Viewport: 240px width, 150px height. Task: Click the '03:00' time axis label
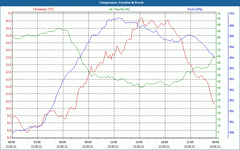point(37,142)
